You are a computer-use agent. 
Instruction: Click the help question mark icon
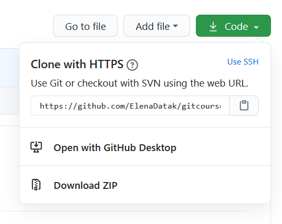(132, 65)
